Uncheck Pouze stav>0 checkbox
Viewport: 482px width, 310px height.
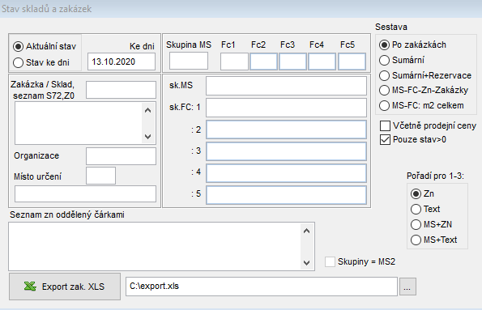click(x=385, y=139)
